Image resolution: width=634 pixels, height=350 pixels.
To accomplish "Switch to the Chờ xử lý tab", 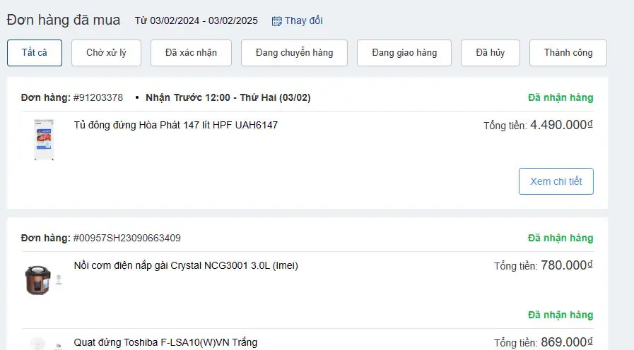I will pos(106,53).
